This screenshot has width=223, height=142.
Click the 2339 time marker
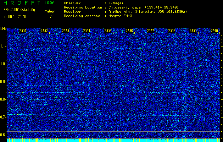tap(193, 31)
